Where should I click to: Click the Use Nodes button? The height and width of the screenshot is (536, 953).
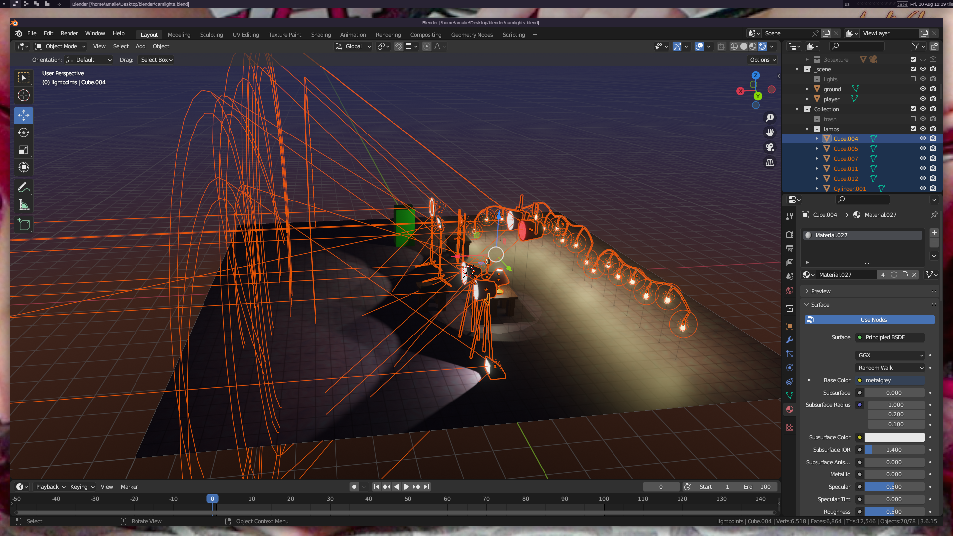pos(870,320)
